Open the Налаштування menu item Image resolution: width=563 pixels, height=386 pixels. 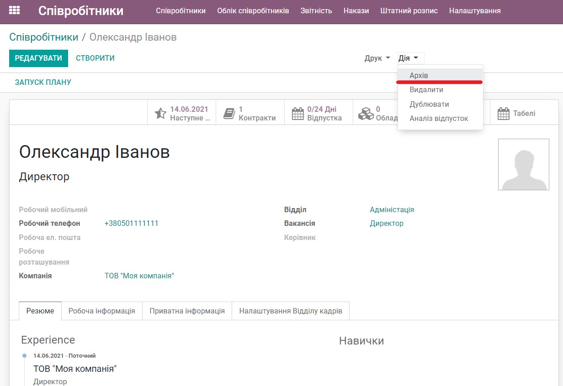pyautogui.click(x=475, y=10)
